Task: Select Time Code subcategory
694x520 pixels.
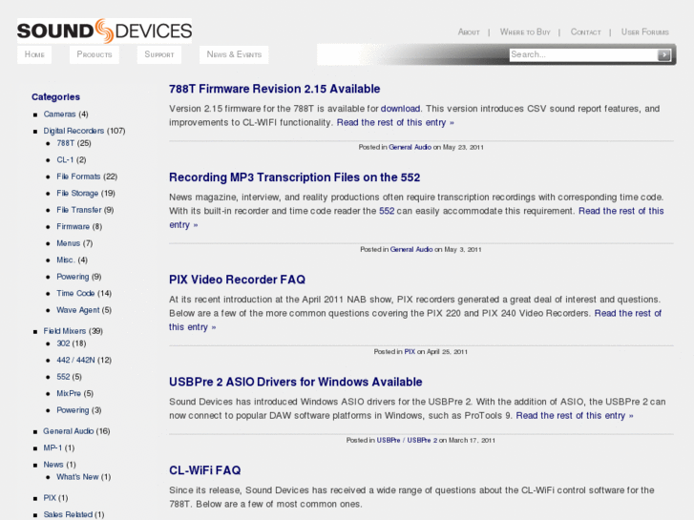Action: pyautogui.click(x=75, y=294)
